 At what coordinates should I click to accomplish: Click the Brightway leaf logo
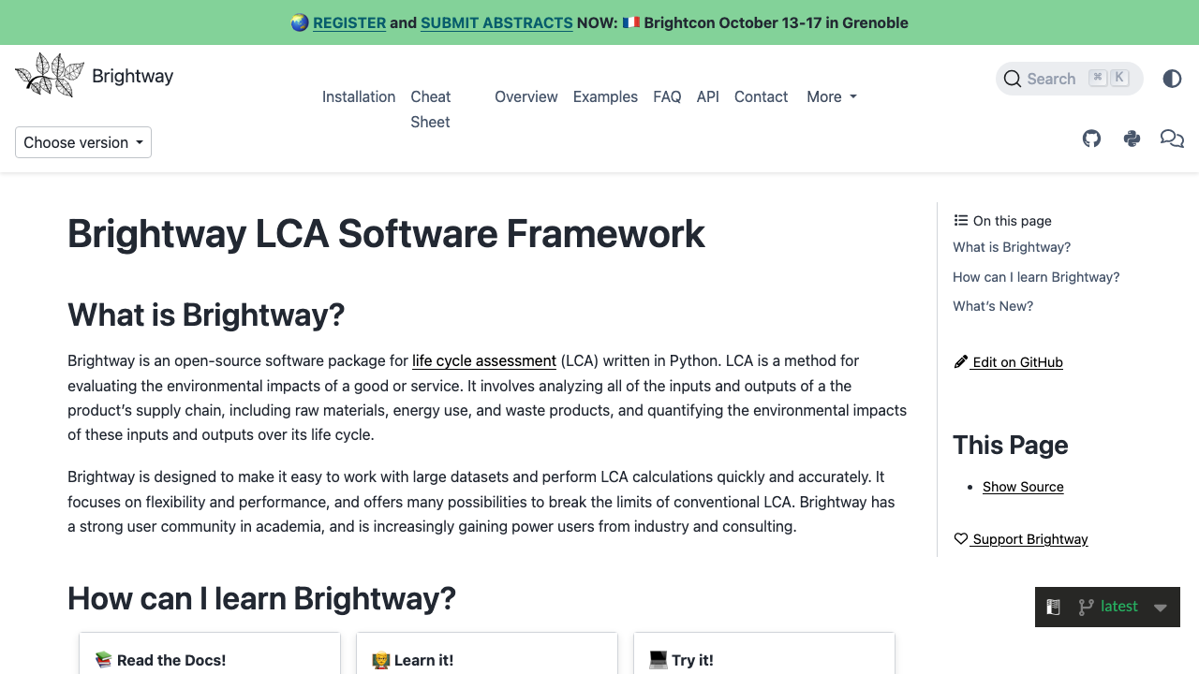(x=50, y=76)
